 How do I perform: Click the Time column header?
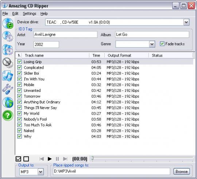[x=97, y=56]
